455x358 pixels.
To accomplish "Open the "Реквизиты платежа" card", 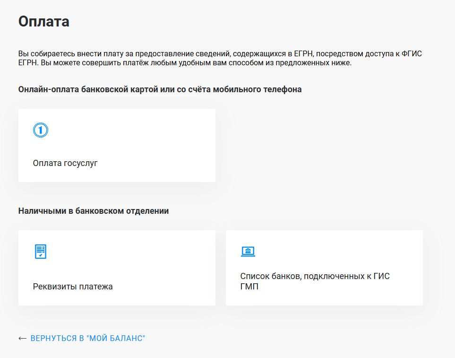I will pyautogui.click(x=117, y=268).
